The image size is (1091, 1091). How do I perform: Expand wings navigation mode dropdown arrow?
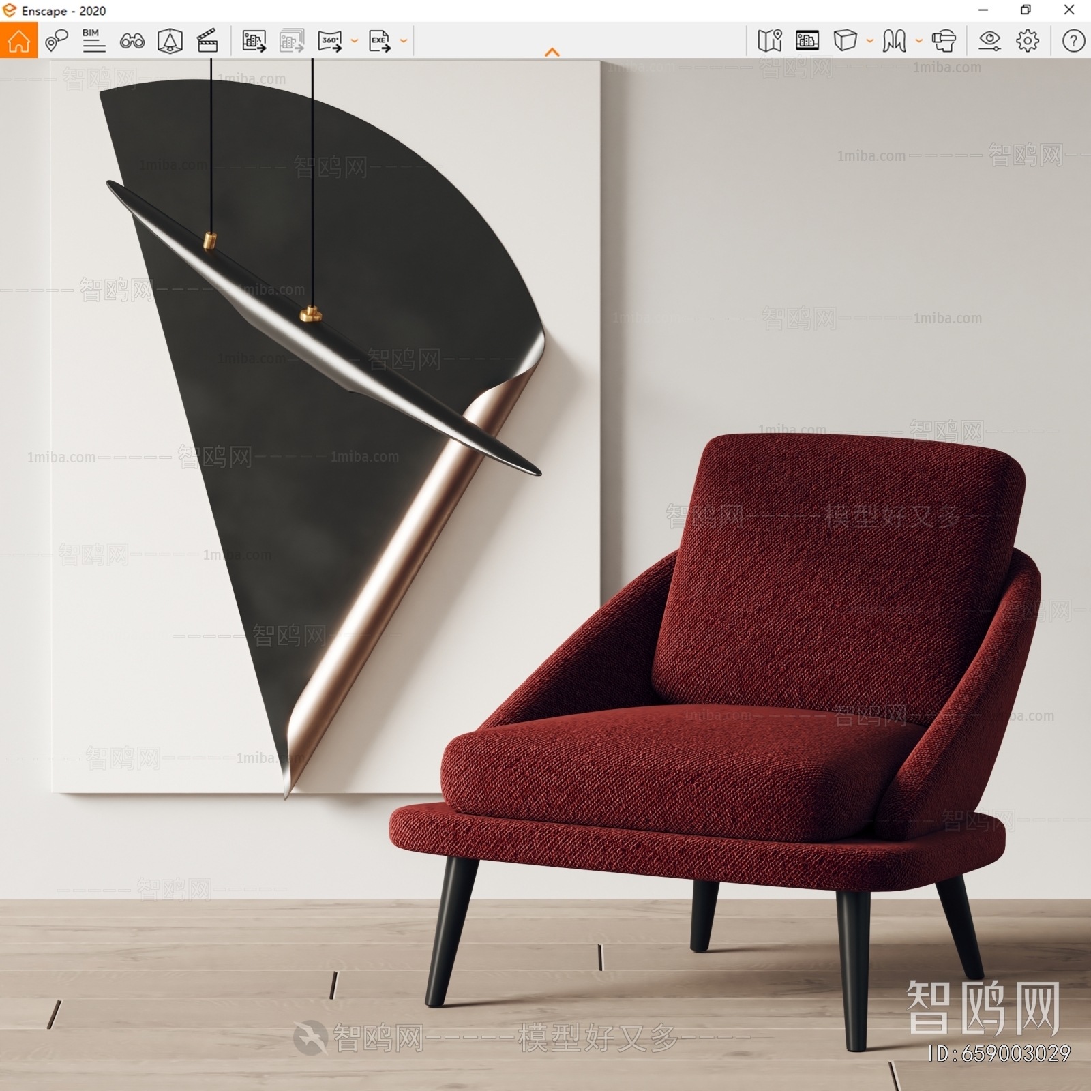pyautogui.click(x=918, y=41)
